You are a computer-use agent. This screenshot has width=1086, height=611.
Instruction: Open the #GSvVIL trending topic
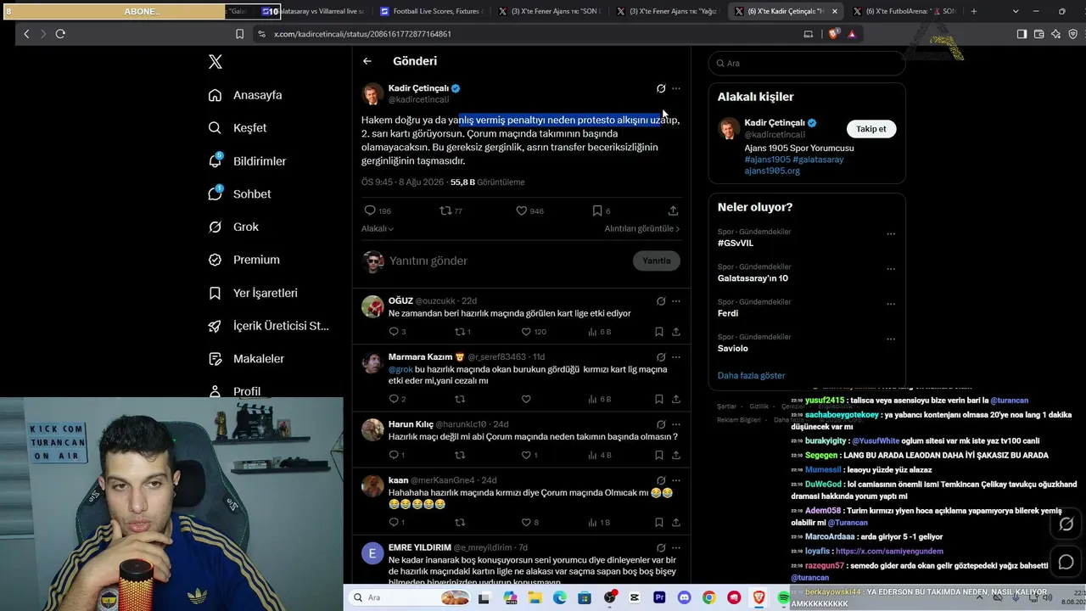click(x=736, y=243)
